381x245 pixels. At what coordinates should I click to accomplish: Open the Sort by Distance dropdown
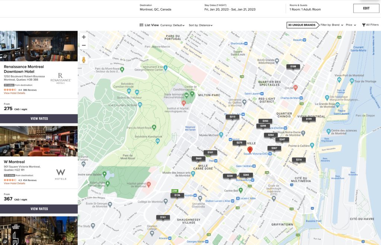pyautogui.click(x=201, y=25)
